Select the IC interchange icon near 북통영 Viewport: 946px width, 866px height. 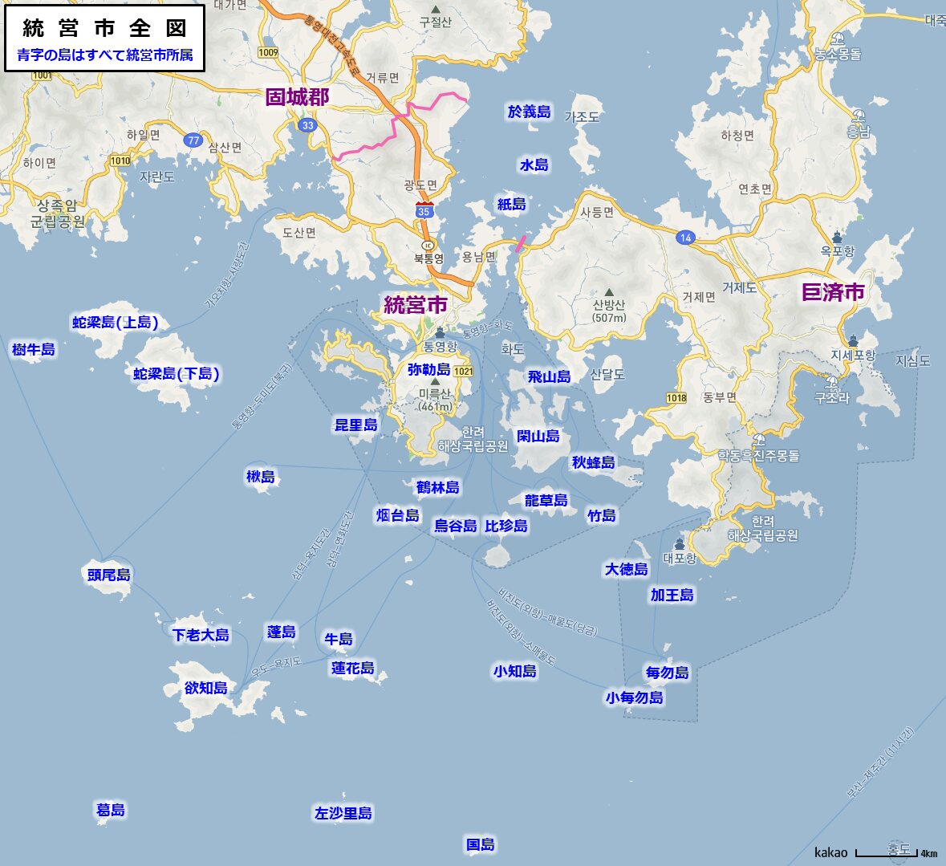[x=428, y=245]
